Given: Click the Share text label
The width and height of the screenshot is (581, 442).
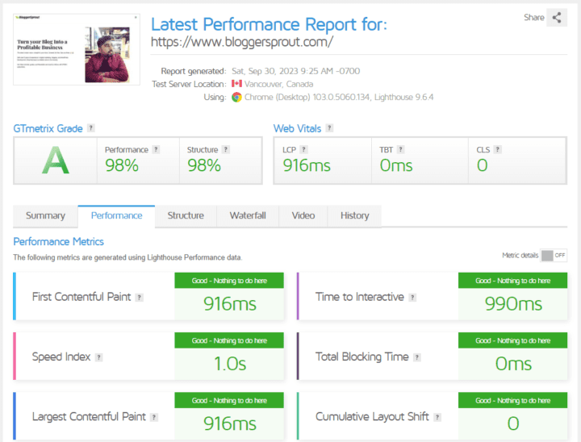Looking at the screenshot, I should coord(534,18).
